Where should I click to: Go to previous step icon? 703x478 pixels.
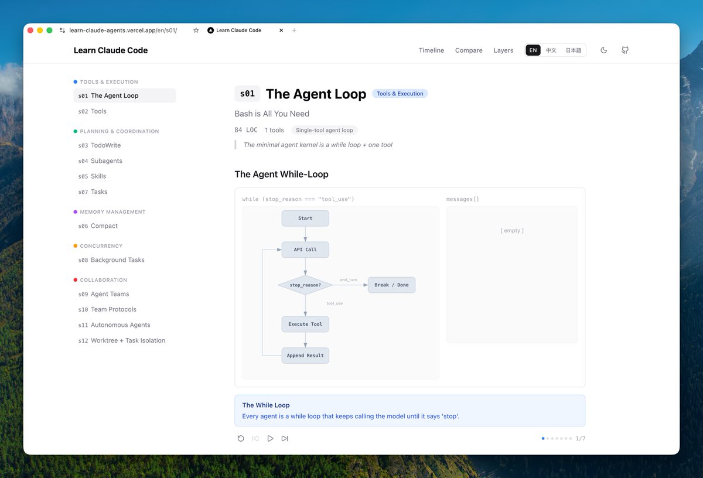tap(255, 438)
